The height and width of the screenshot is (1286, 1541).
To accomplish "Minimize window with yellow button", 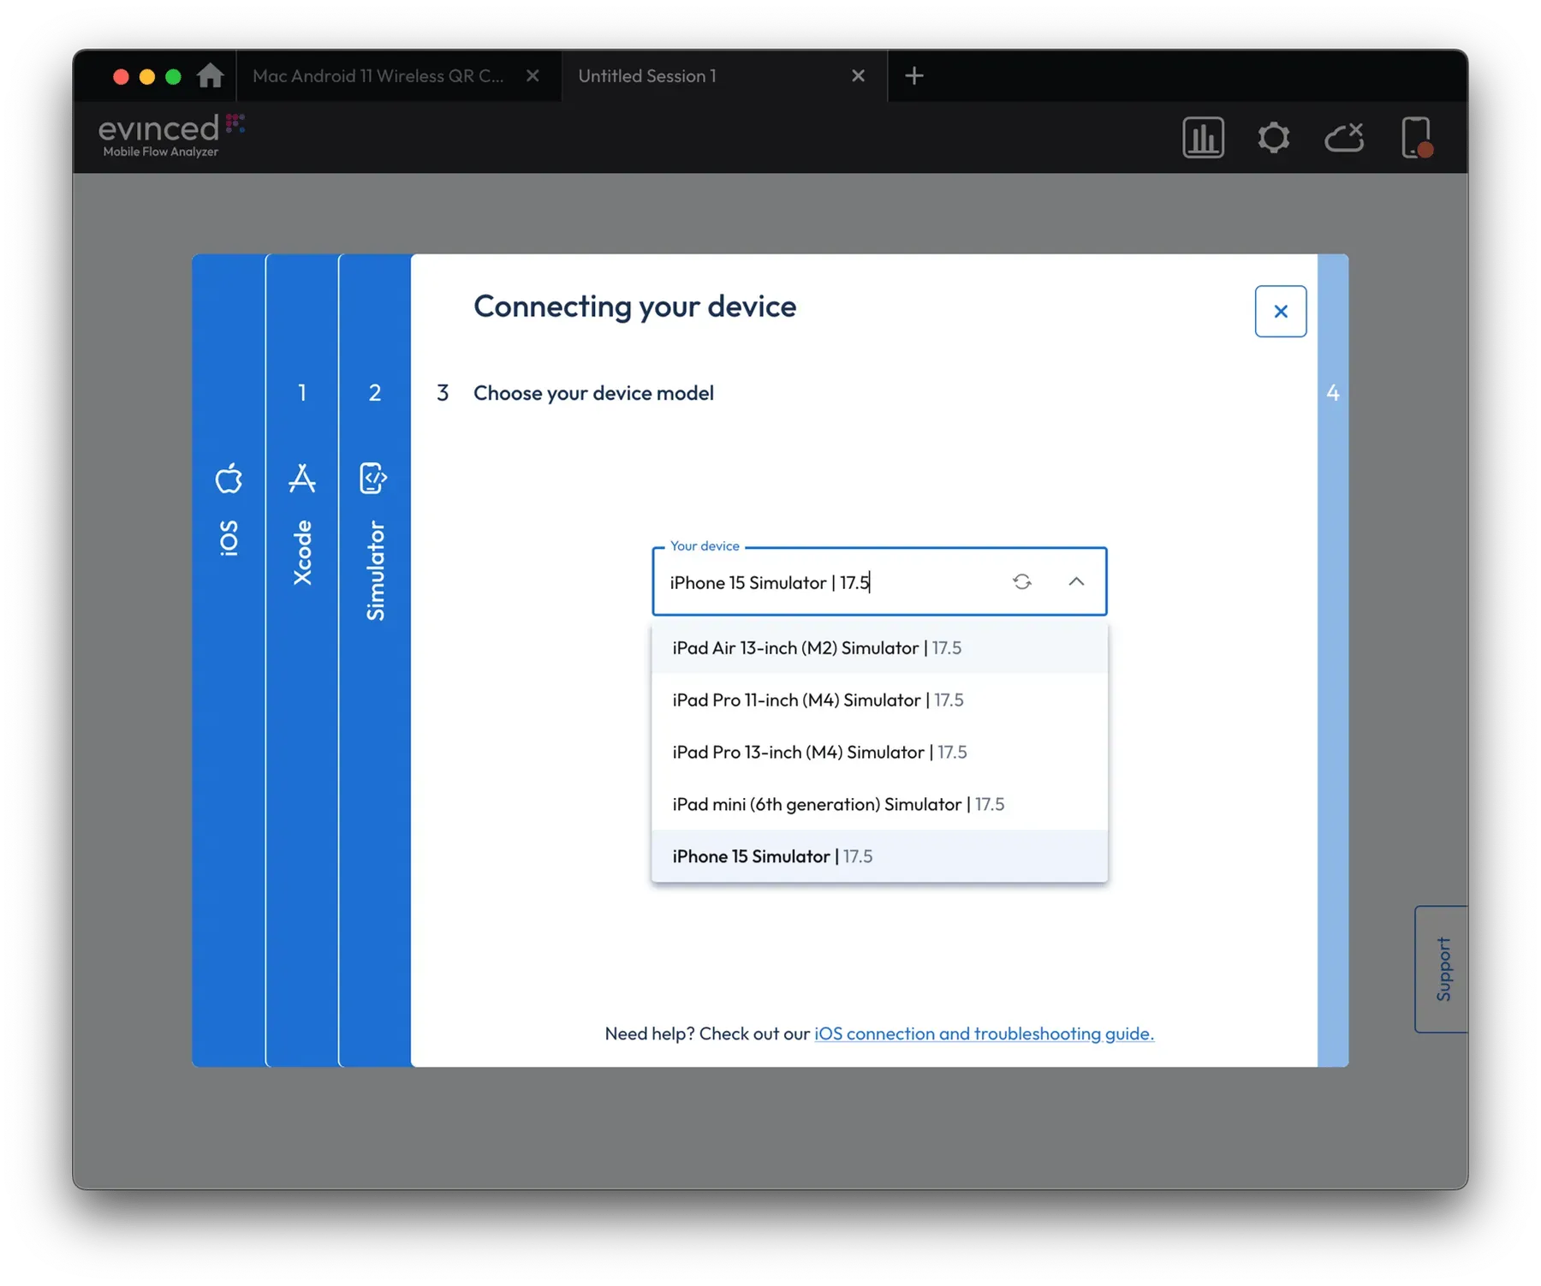I will (147, 77).
